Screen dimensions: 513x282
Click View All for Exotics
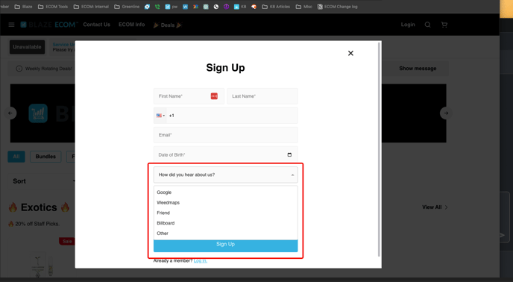click(435, 207)
